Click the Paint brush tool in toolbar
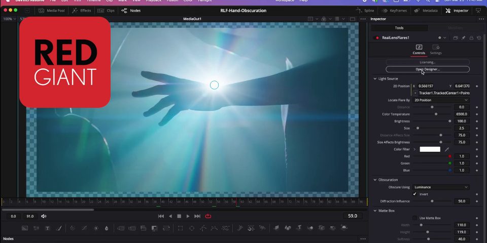The height and width of the screenshot is (243, 487). click(58, 228)
